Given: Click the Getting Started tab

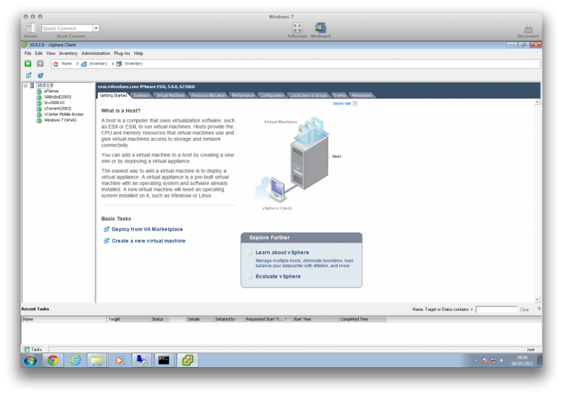Looking at the screenshot, I should [x=113, y=95].
